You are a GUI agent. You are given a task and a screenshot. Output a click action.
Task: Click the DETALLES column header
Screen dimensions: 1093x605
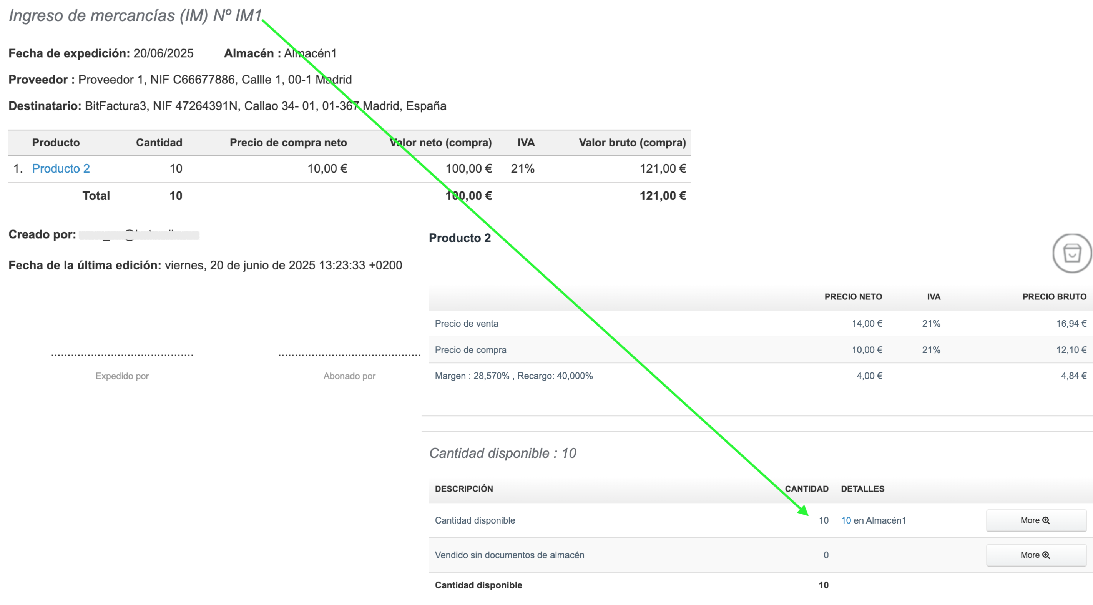point(862,489)
